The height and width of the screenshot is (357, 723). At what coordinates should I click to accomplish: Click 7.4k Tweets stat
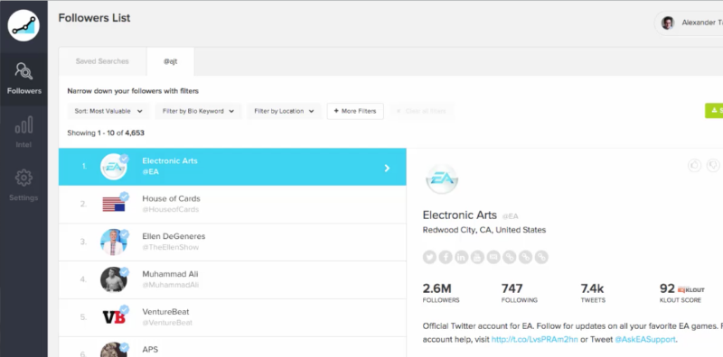pyautogui.click(x=593, y=293)
